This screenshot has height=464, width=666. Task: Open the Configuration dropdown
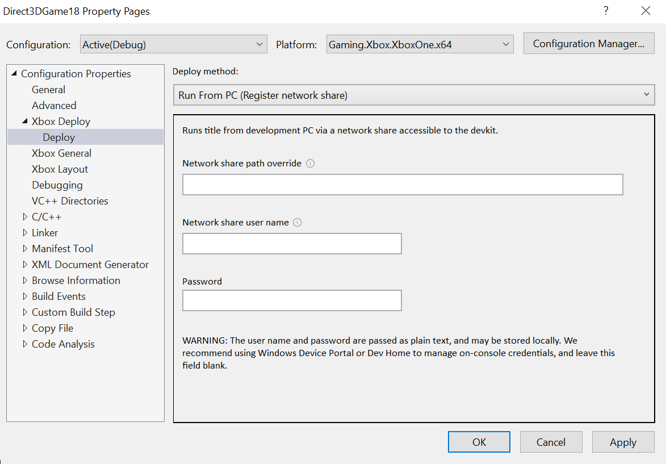tap(173, 45)
